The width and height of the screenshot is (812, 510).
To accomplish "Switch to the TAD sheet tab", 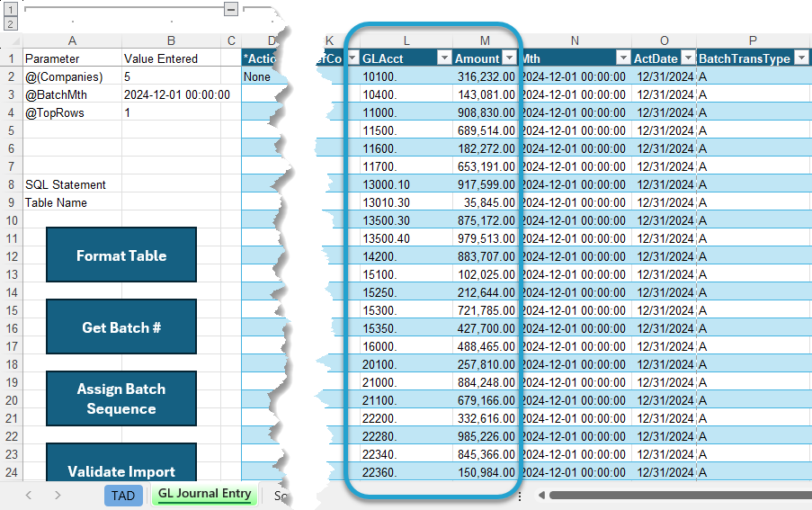I will (x=123, y=496).
